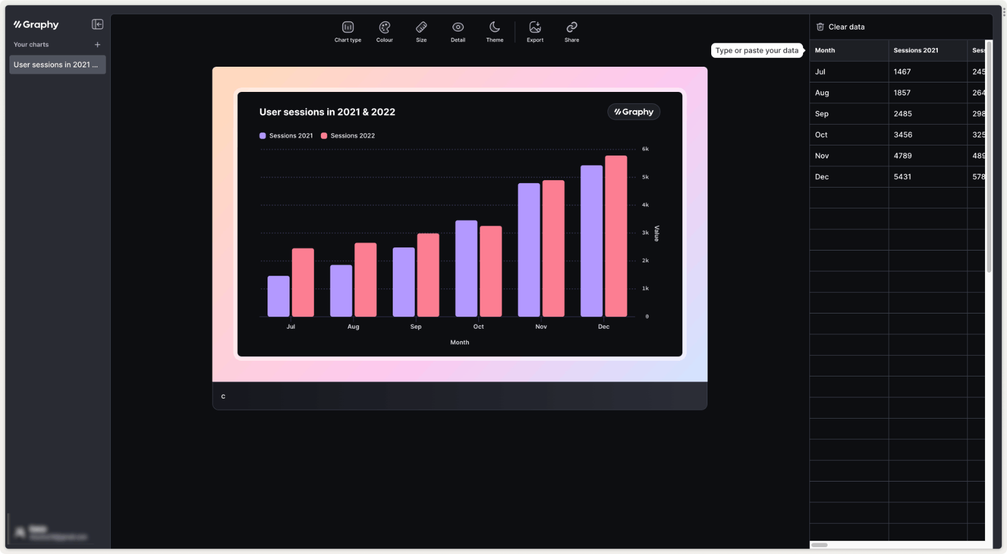This screenshot has height=554, width=1007.
Task: Select the cell with value 3456
Action: 928,135
